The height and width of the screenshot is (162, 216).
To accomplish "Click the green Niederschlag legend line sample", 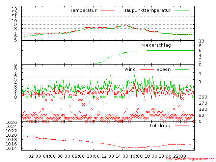I will [x=182, y=45].
